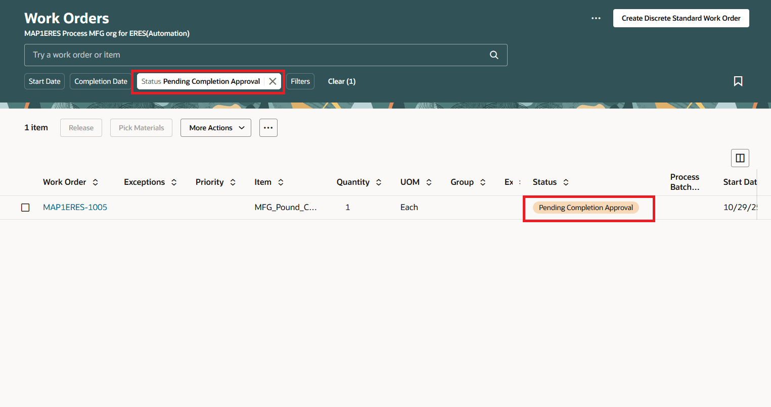The height and width of the screenshot is (407, 771).
Task: Click the Pick Materials button
Action: [142, 128]
